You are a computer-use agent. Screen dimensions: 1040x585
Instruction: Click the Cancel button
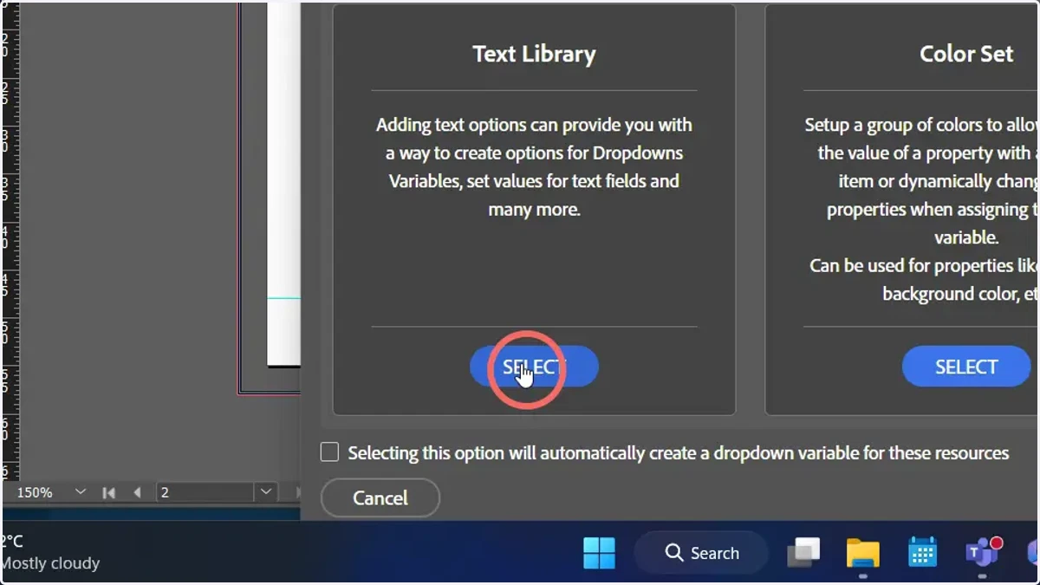[380, 498]
